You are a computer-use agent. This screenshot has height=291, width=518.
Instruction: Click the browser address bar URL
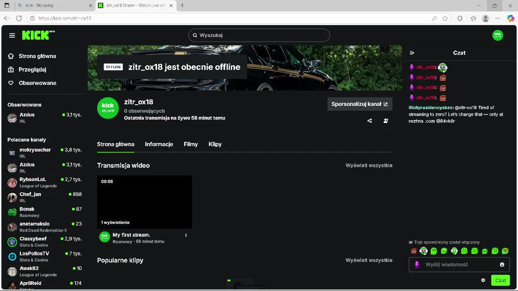pos(65,18)
